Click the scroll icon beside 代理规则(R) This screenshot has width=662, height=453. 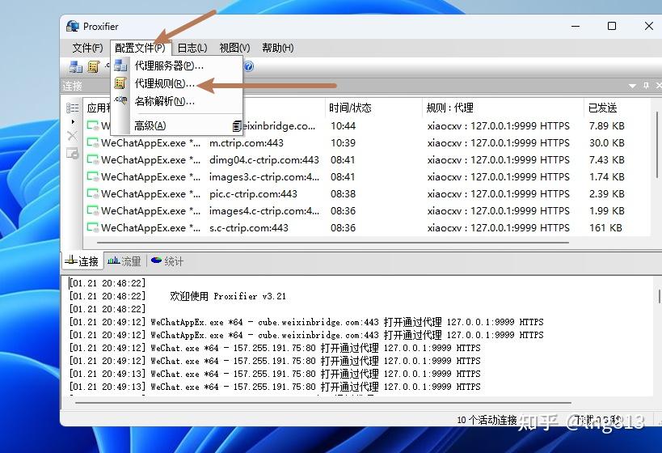tap(120, 83)
